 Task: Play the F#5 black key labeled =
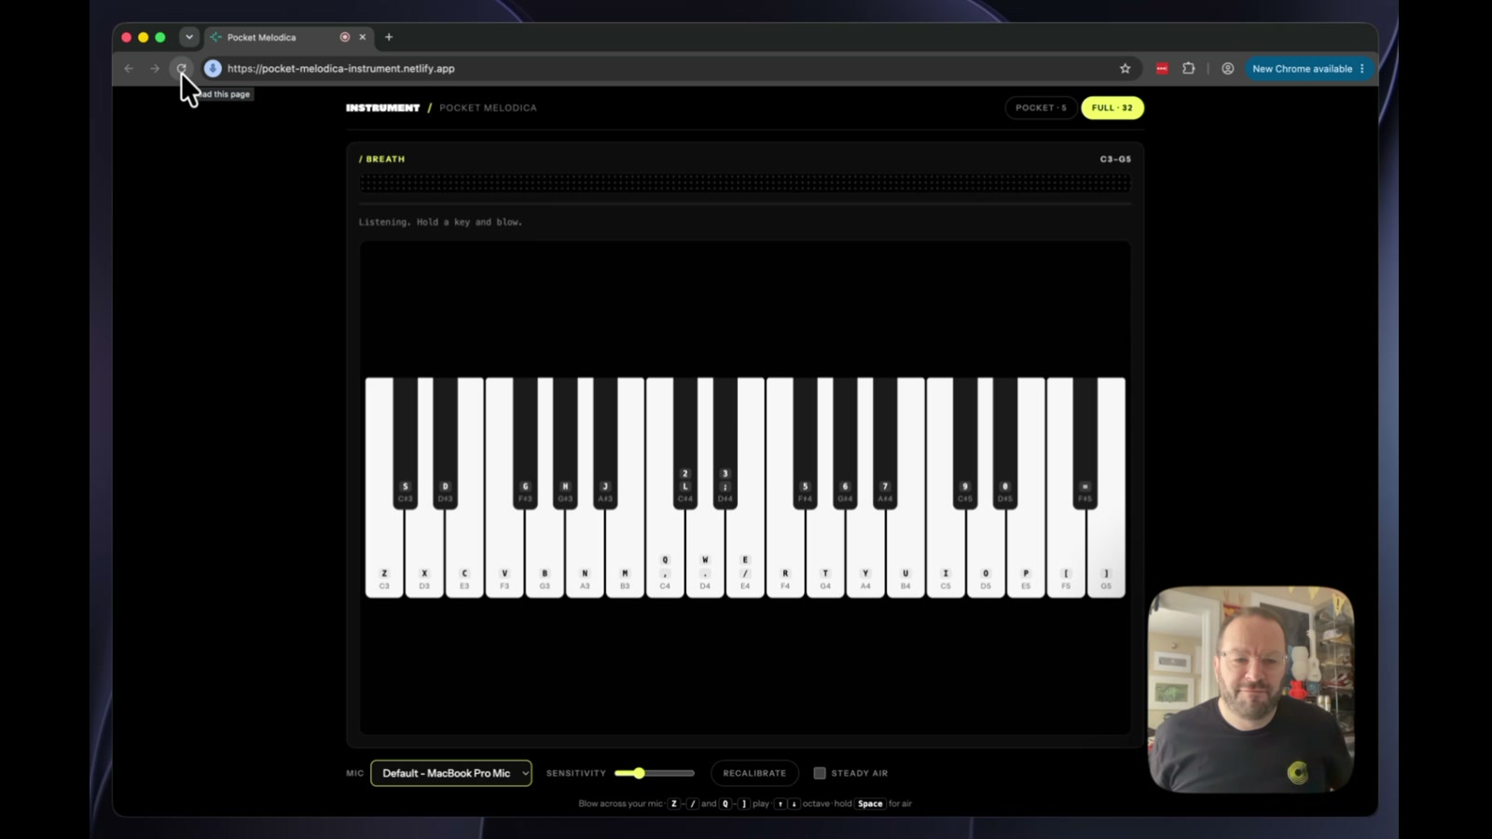pos(1085,443)
